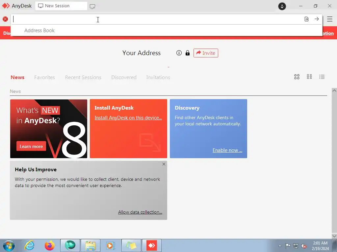Image resolution: width=337 pixels, height=252 pixels.
Task: Open the sticky notes taskbar icon
Action: pyautogui.click(x=131, y=245)
